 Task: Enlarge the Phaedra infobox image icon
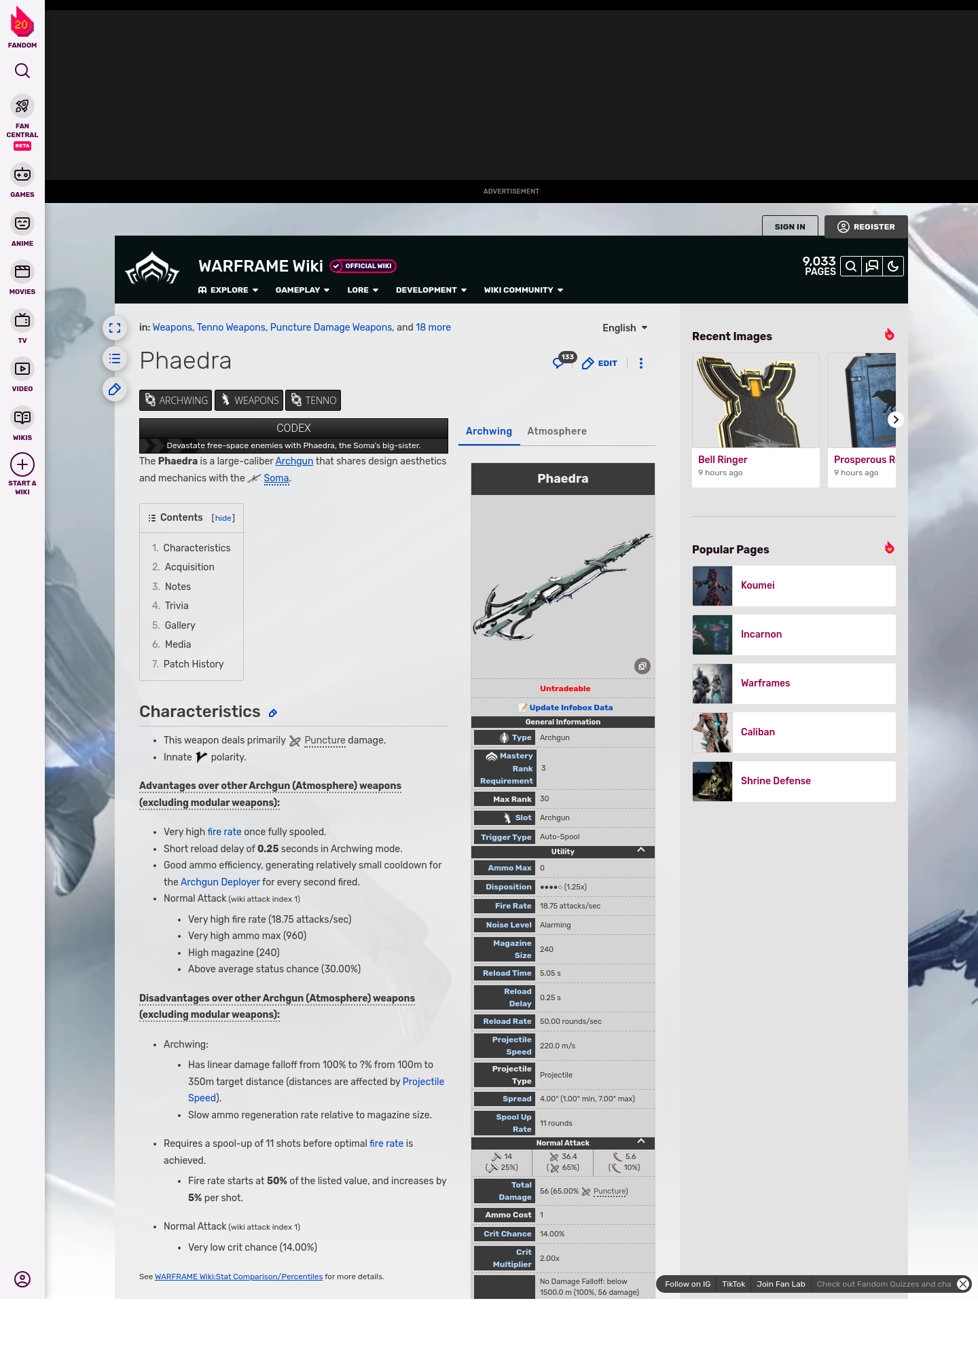tap(642, 666)
